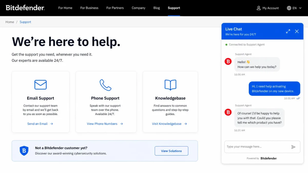This screenshot has width=308, height=173.
Task: Click the send message paper plane icon
Action: pos(293,147)
